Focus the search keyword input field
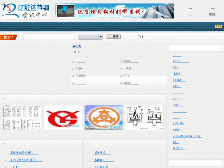 click(49, 37)
